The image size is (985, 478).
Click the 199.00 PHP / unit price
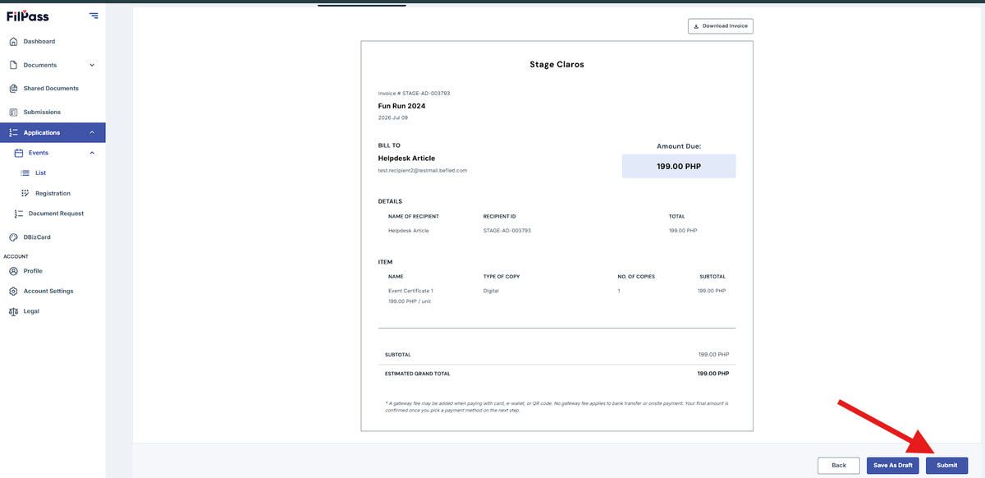[410, 301]
